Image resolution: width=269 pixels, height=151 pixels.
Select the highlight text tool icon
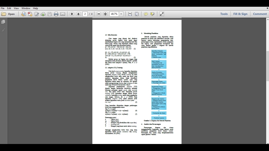click(x=152, y=14)
